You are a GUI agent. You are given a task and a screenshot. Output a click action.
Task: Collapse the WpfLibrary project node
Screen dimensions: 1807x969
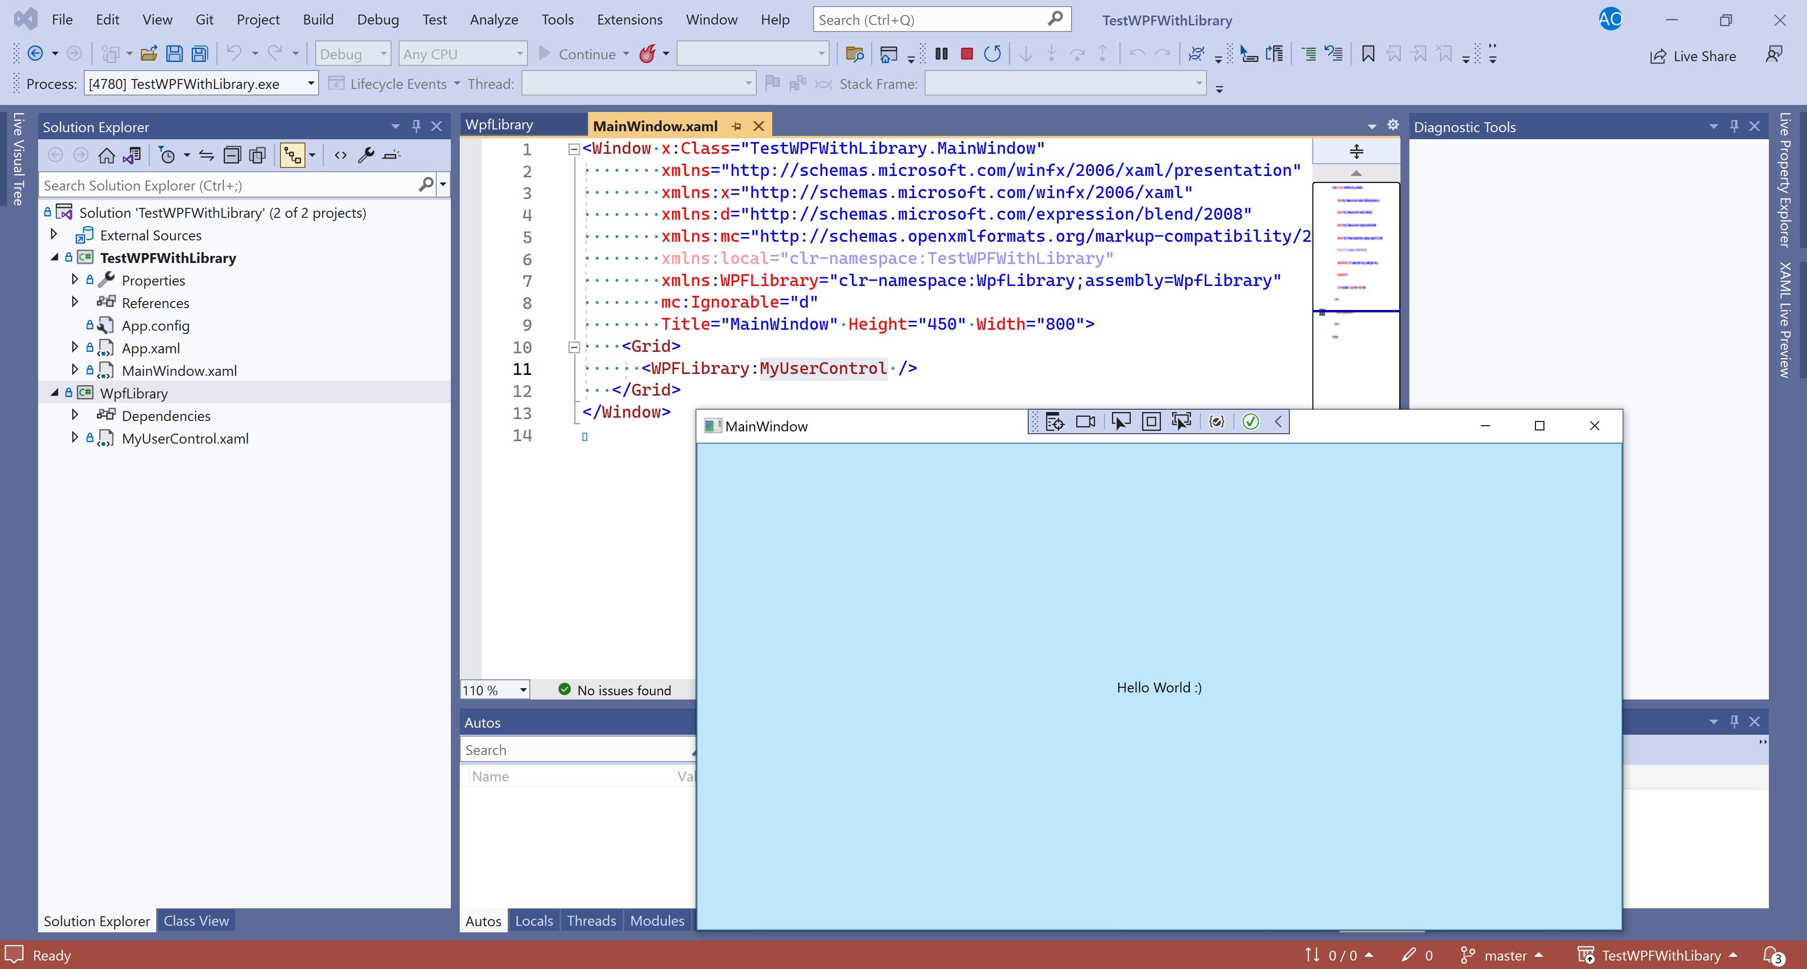click(x=54, y=393)
